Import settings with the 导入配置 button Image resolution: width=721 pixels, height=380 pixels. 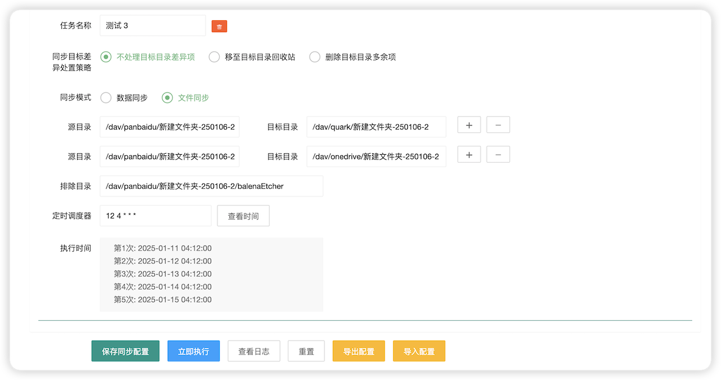419,351
